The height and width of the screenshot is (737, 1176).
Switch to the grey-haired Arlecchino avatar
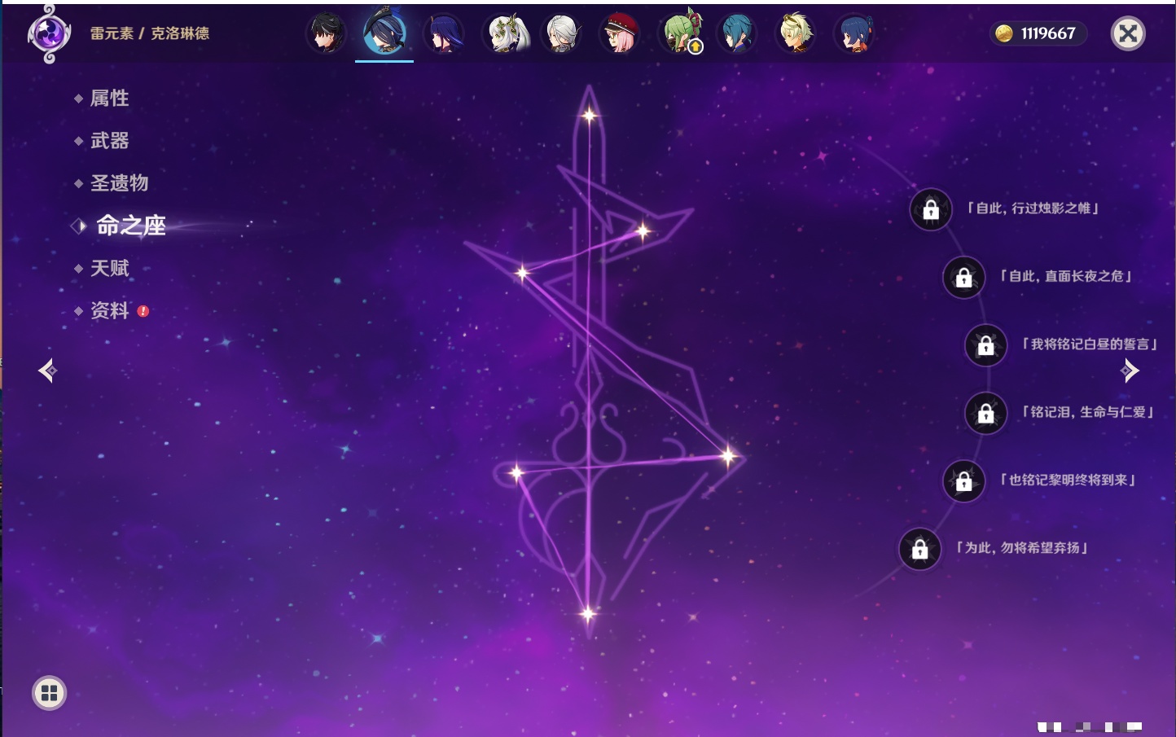coord(563,33)
